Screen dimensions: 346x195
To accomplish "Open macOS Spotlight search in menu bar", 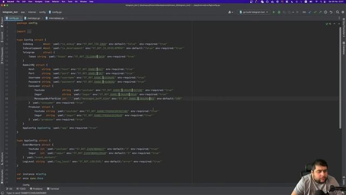I will [x=321, y=2].
